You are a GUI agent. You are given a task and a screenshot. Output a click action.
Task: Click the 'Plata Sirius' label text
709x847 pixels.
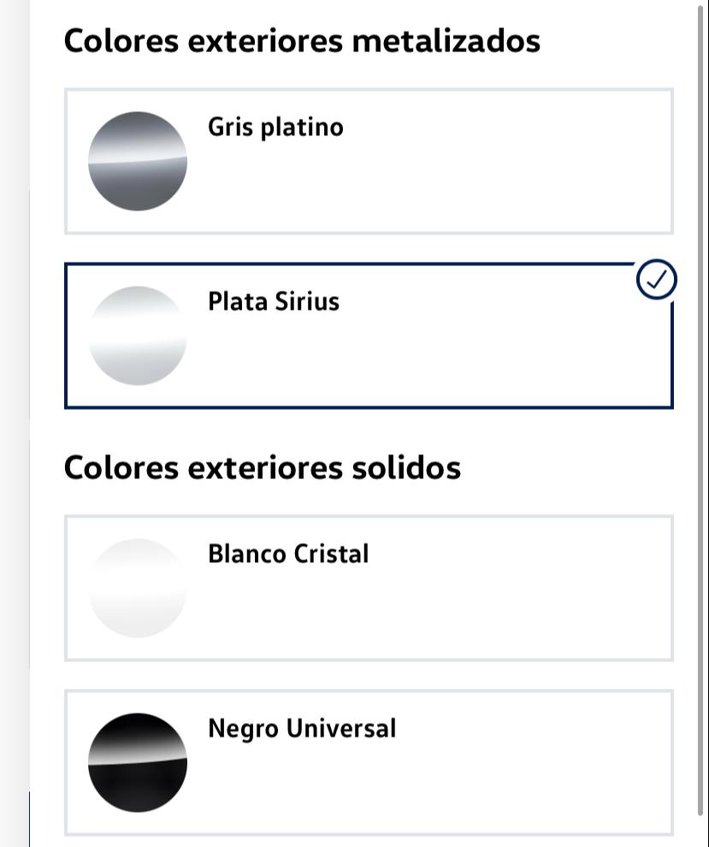click(x=274, y=302)
